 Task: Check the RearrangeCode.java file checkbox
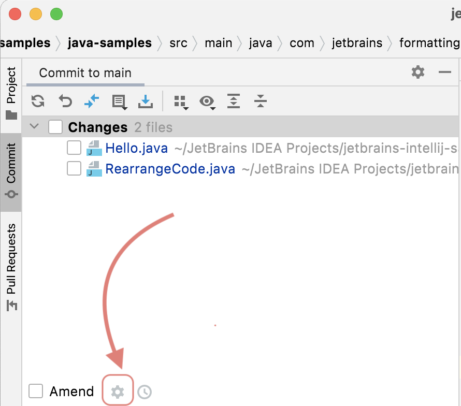coord(74,169)
